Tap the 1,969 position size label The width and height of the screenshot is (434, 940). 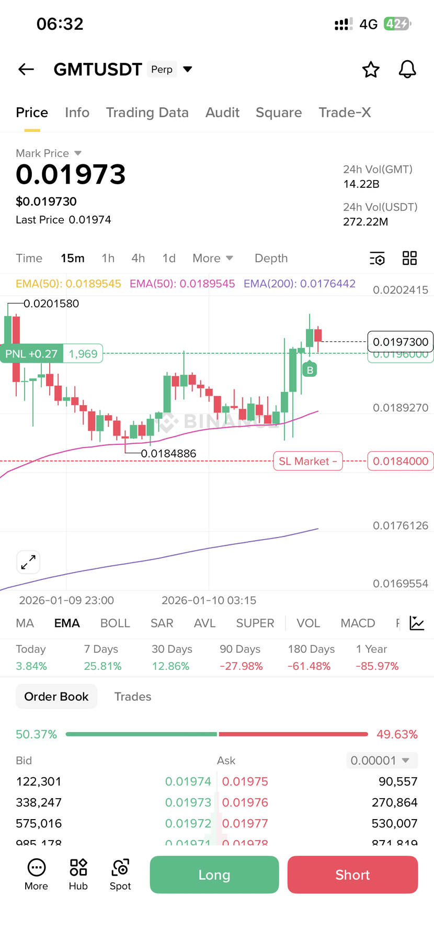[83, 354]
